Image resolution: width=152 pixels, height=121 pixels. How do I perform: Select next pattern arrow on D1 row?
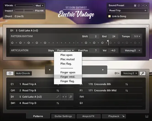(66, 97)
